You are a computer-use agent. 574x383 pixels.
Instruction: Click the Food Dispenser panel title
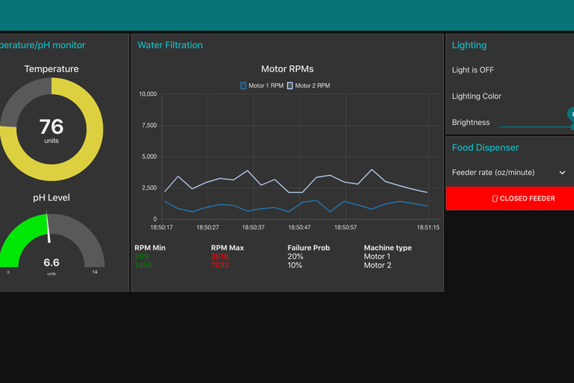485,148
